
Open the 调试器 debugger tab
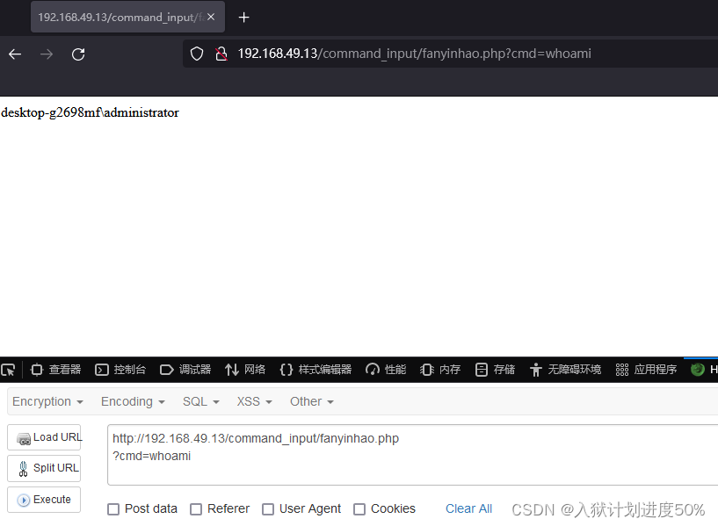185,370
